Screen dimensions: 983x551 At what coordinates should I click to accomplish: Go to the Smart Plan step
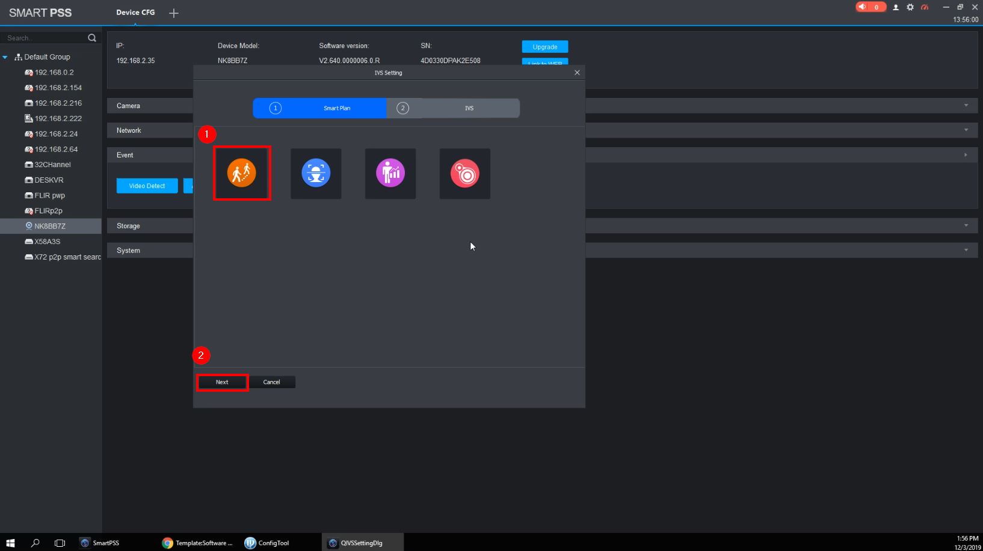[x=320, y=108]
